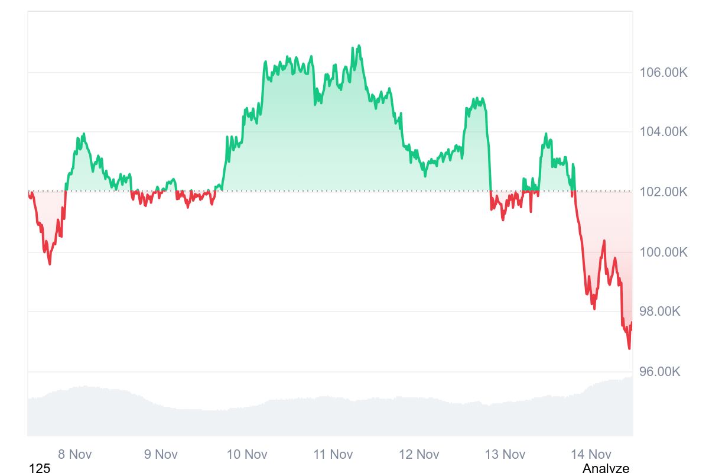Click the 96.00K price label
The width and height of the screenshot is (709, 473).
click(664, 372)
